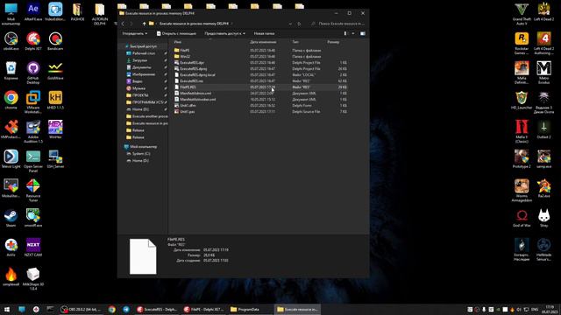Select Documents in the navigation sidebar
The width and height of the screenshot is (561, 315).
[142, 67]
